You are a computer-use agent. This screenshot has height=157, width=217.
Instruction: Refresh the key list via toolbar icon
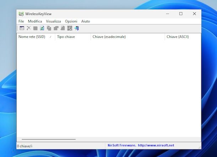click(x=42, y=28)
